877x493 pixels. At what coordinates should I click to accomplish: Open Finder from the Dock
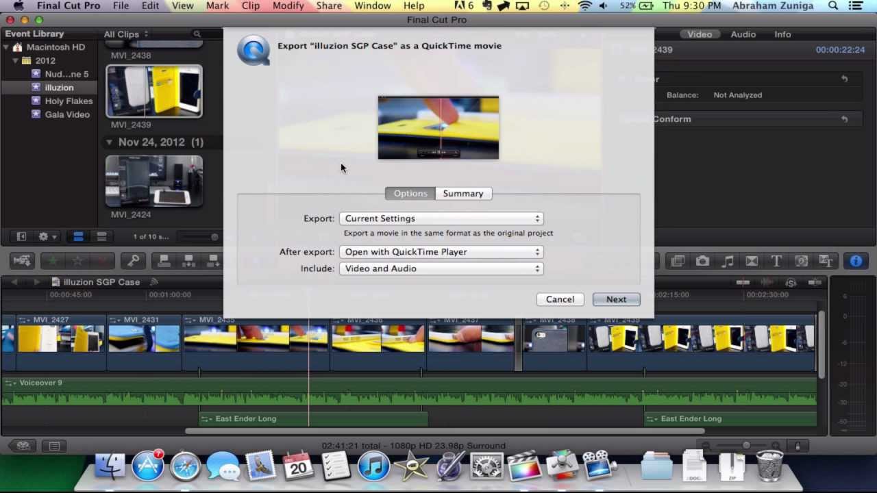click(x=110, y=467)
